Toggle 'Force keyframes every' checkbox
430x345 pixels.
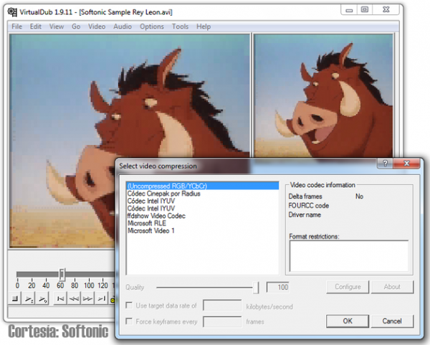(129, 321)
